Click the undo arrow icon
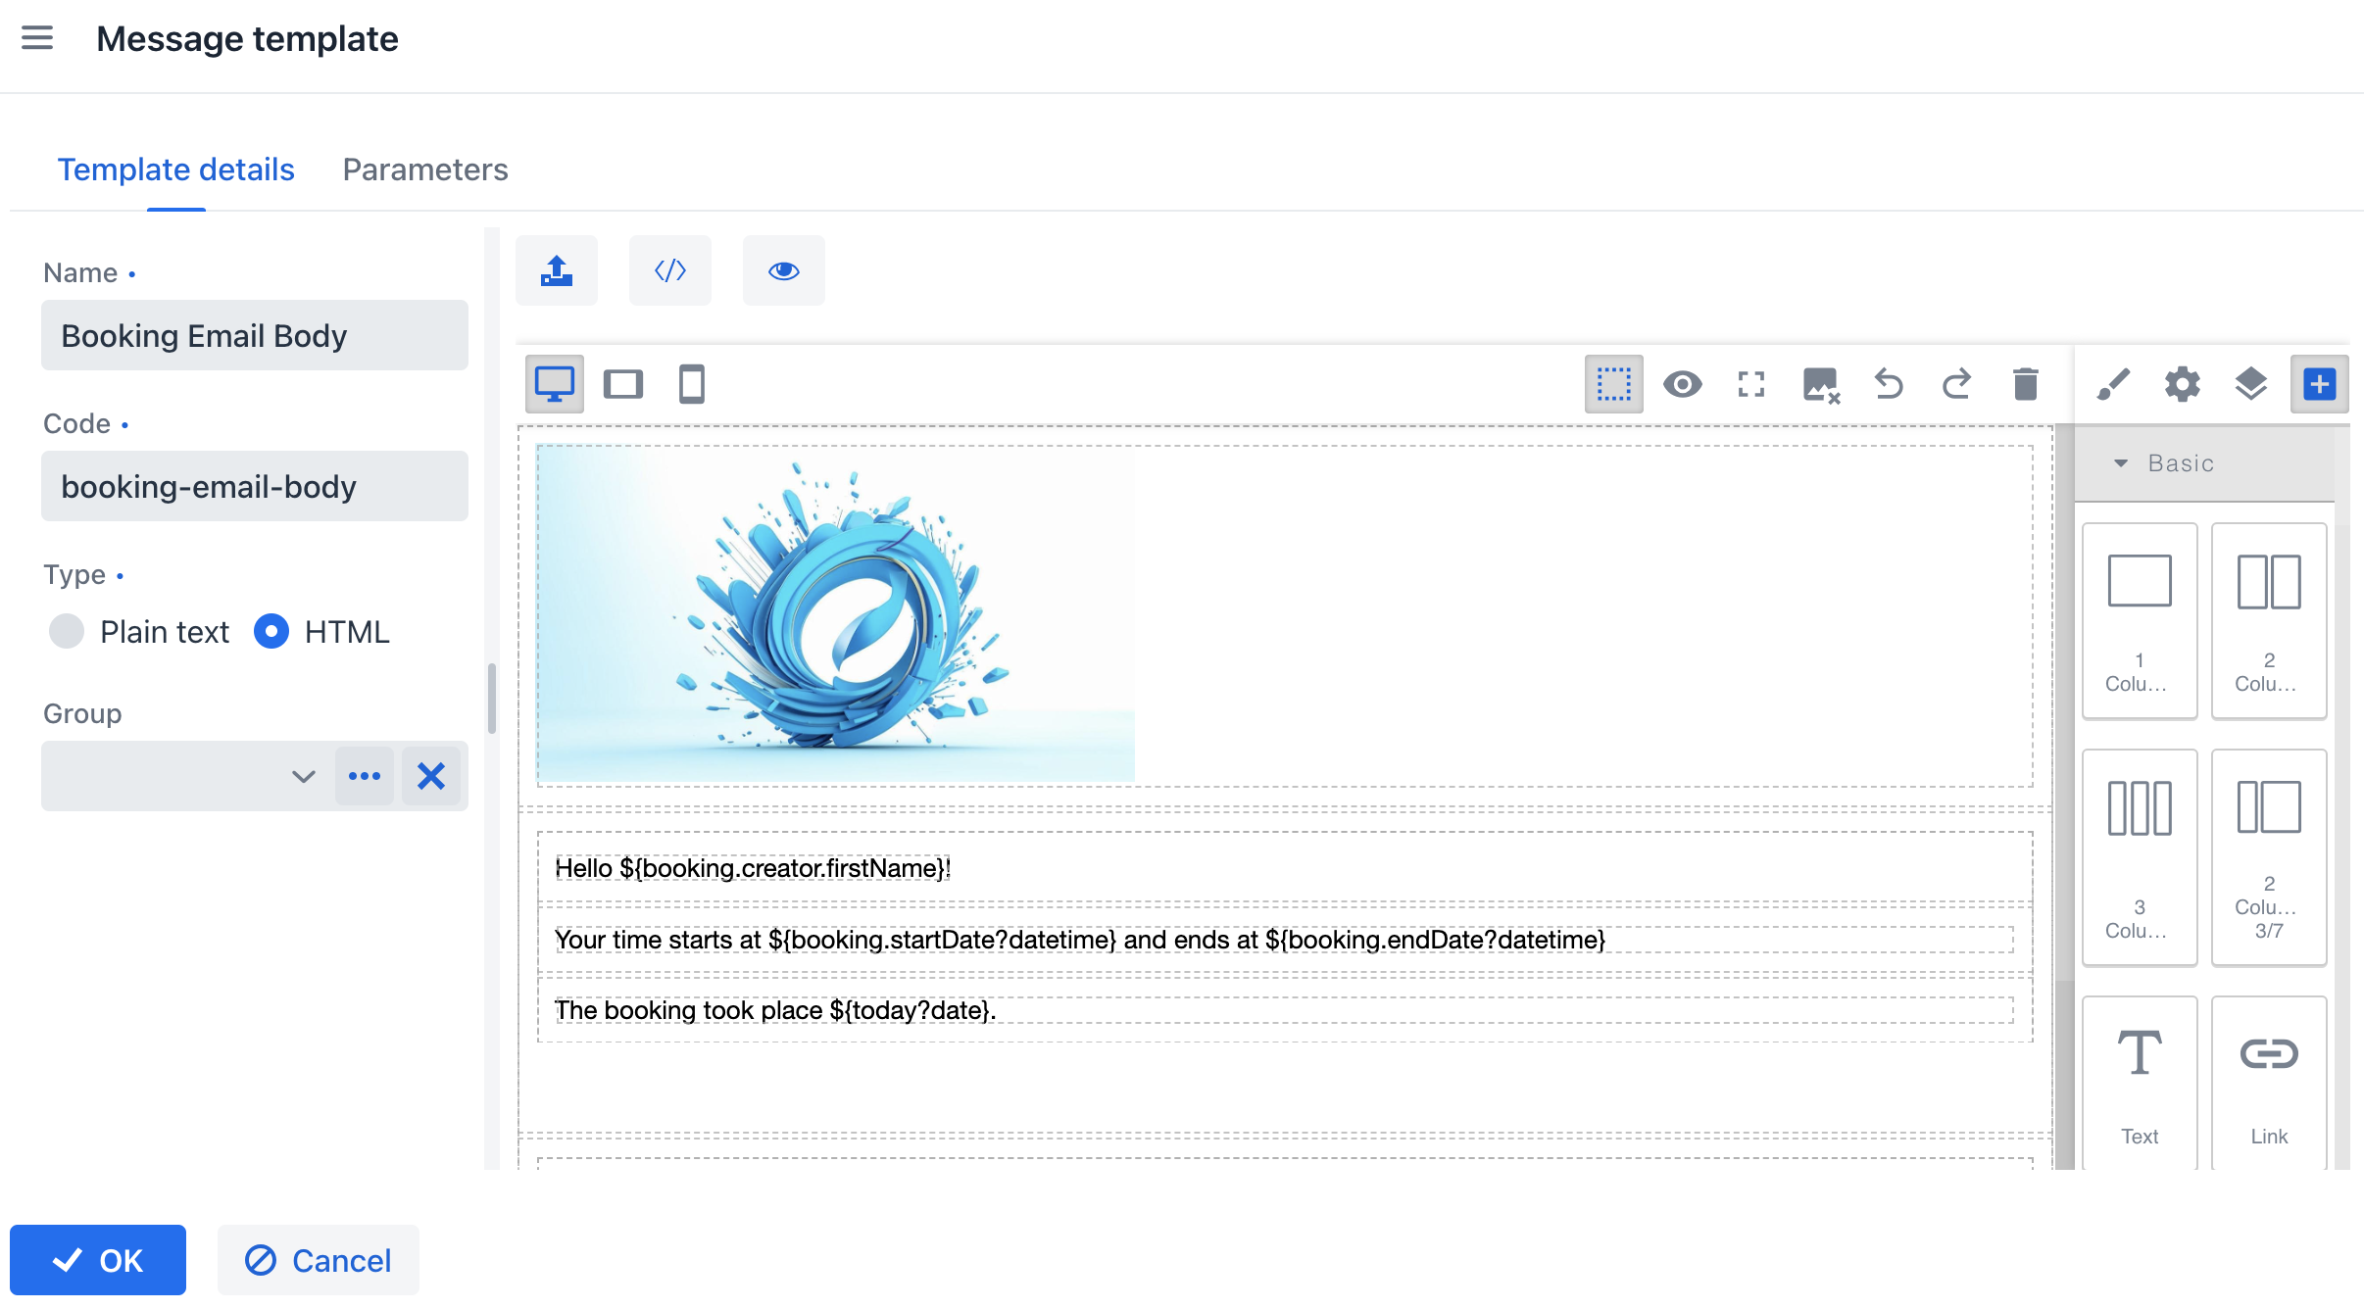Image resolution: width=2364 pixels, height=1309 pixels. (1888, 384)
